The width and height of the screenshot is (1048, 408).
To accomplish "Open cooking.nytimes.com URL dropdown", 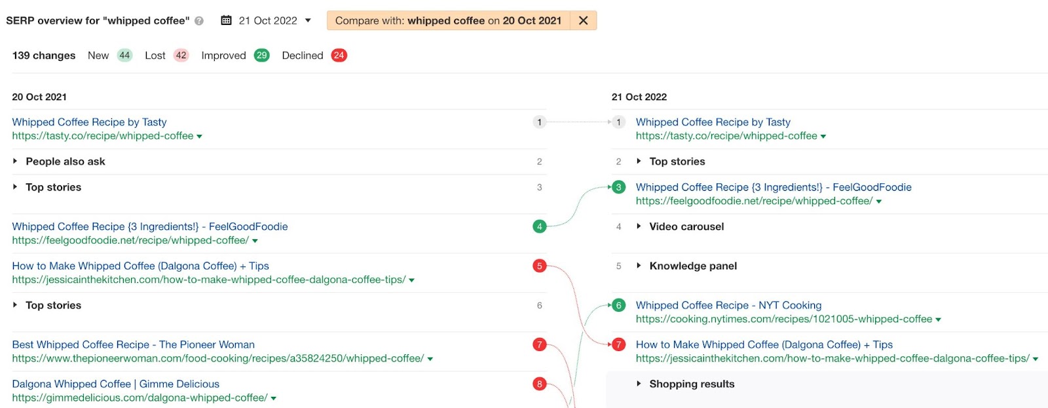I will click(x=938, y=320).
